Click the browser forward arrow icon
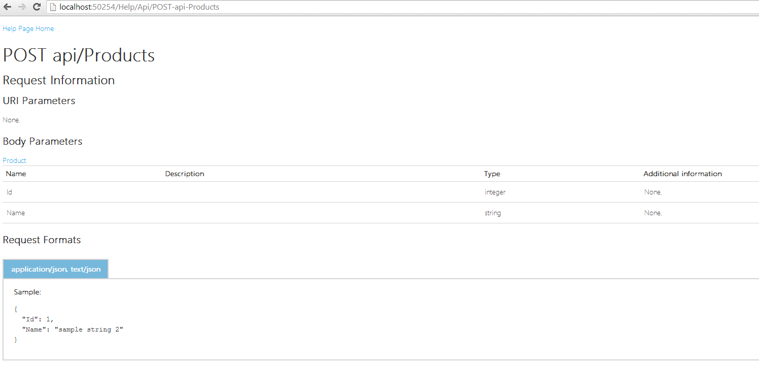759x365 pixels. click(21, 7)
